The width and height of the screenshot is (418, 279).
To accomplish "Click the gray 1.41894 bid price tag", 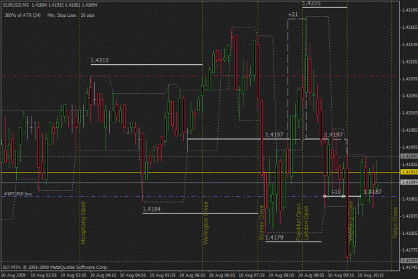I will tap(409, 182).
